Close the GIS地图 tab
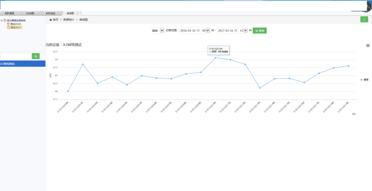Screen dimensions: 372x191 pyautogui.click(x=38, y=13)
